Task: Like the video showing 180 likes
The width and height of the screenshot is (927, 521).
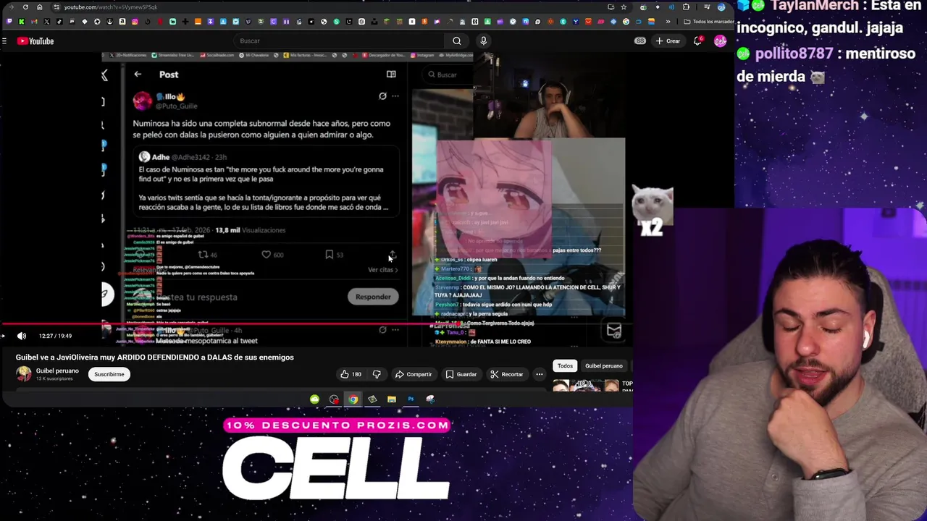Action: (x=351, y=374)
